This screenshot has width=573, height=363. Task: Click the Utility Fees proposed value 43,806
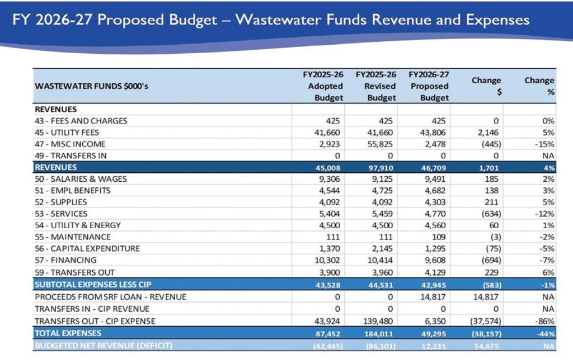click(x=433, y=133)
